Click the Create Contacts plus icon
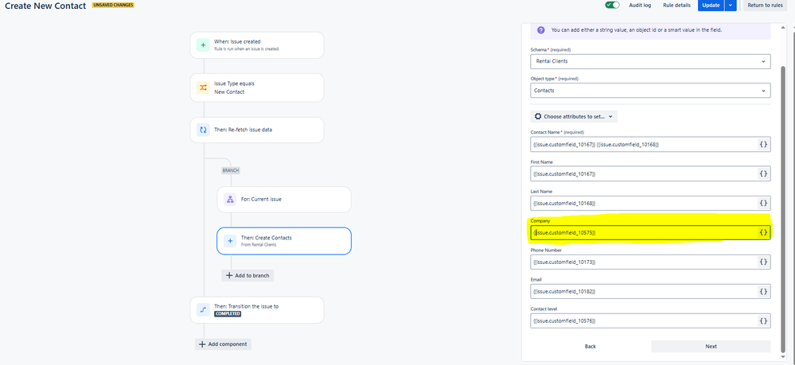Image resolution: width=795 pixels, height=365 pixels. point(230,241)
